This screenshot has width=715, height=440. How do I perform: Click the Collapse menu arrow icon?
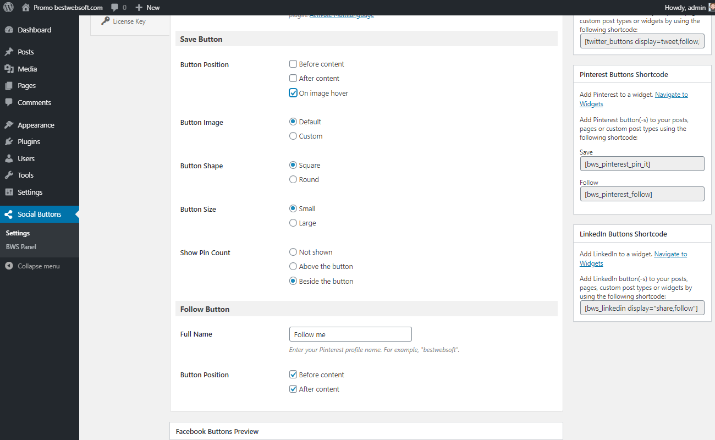tap(9, 266)
